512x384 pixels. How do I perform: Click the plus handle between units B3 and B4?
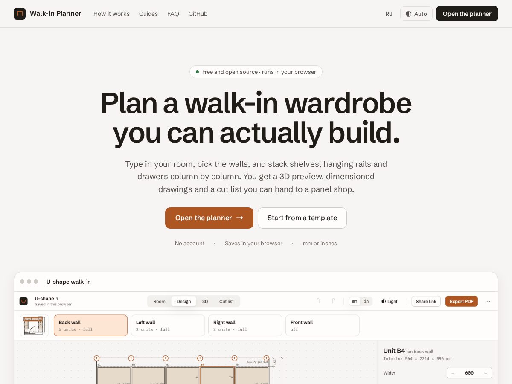pyautogui.click(x=200, y=358)
